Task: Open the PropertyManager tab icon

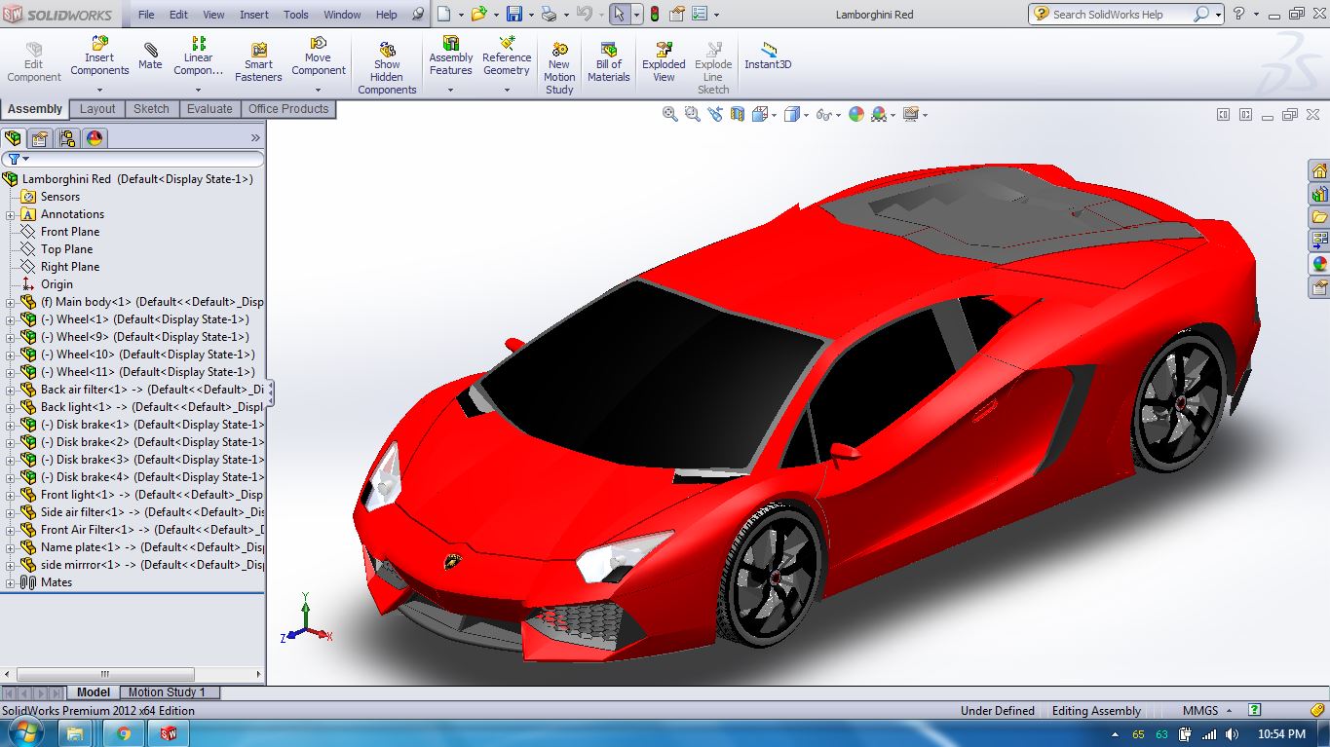Action: pyautogui.click(x=39, y=138)
